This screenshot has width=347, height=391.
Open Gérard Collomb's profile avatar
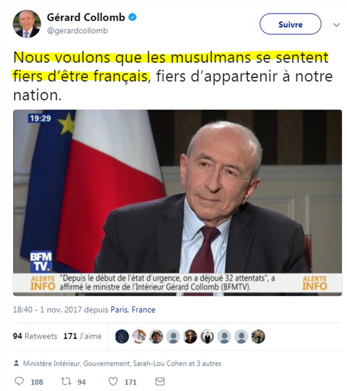27,24
